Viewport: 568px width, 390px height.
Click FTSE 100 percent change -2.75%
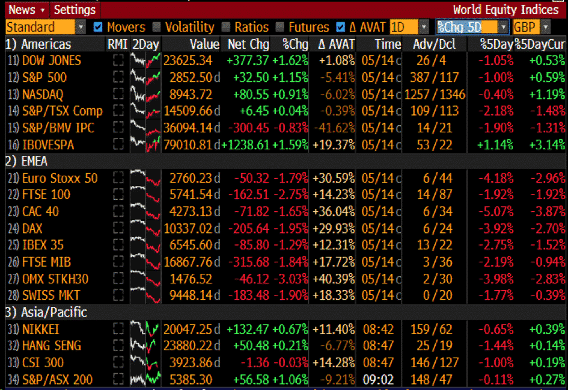[291, 194]
